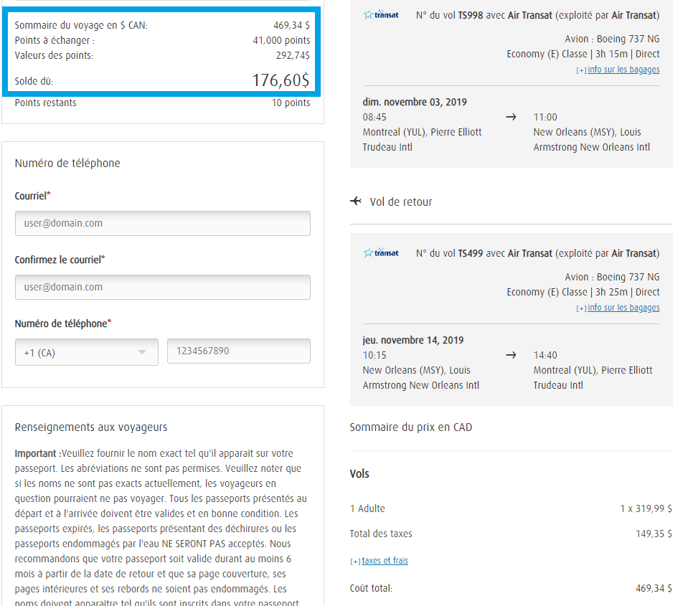Viewport: 688px width, 606px height.
Task: Focus the Confirmez le courriel field
Action: click(162, 287)
